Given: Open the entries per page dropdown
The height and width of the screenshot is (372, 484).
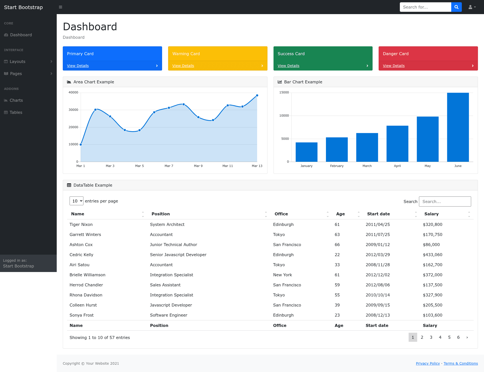Looking at the screenshot, I should pos(76,201).
